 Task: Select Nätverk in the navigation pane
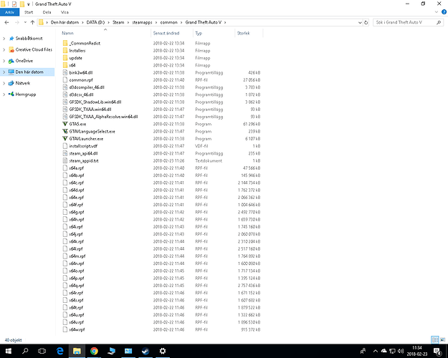point(22,83)
